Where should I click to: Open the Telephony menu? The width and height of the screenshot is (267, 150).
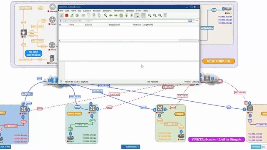tap(118, 11)
